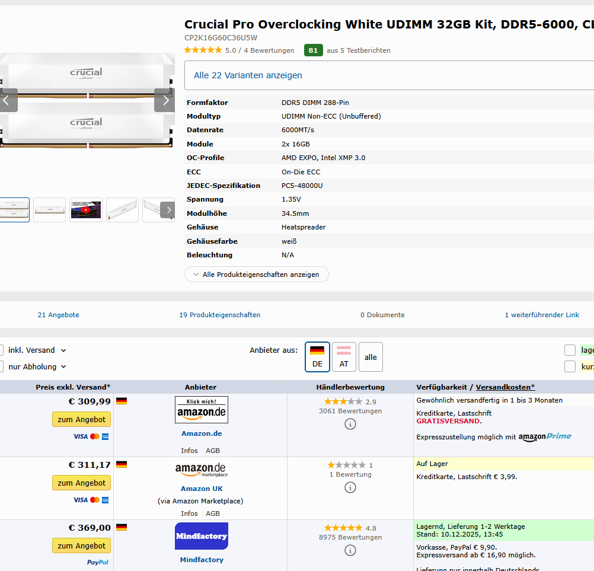Open the Mindfactory vendor link
Image resolution: width=594 pixels, height=571 pixels.
tap(202, 560)
